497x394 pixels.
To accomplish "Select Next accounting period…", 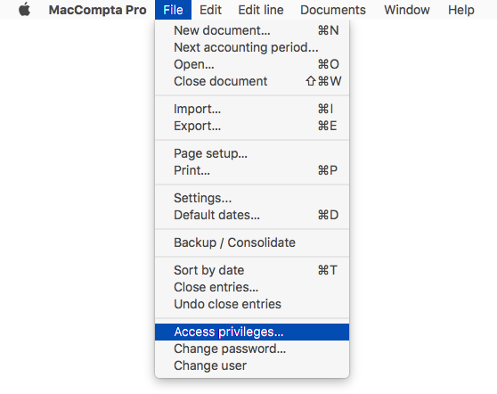I will coord(252,47).
